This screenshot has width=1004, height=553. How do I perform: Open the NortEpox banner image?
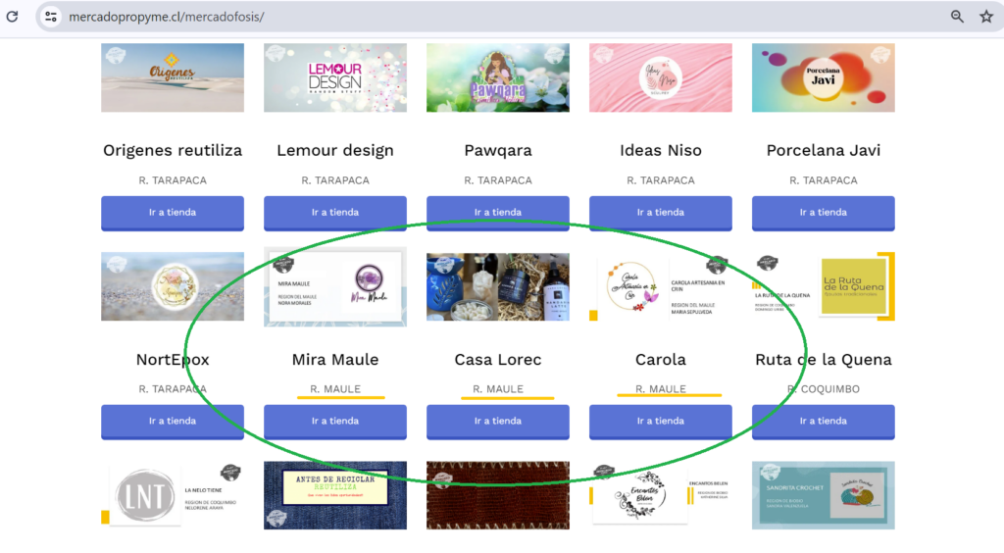pyautogui.click(x=173, y=286)
